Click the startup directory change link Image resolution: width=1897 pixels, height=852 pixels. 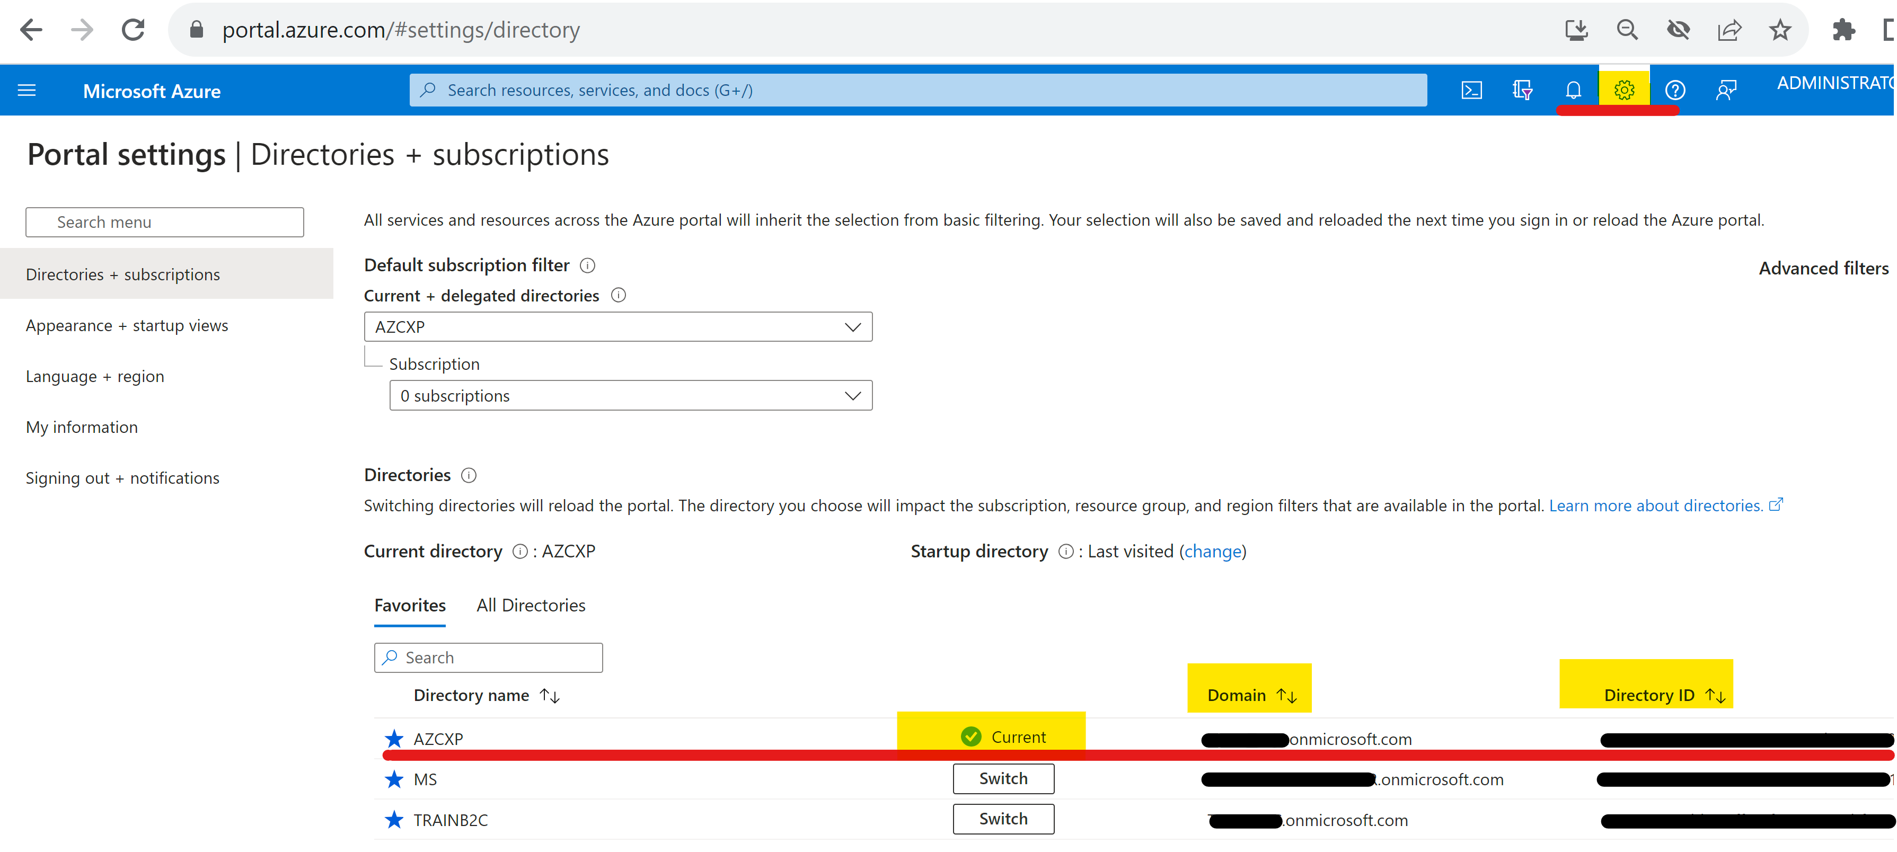[x=1212, y=552]
